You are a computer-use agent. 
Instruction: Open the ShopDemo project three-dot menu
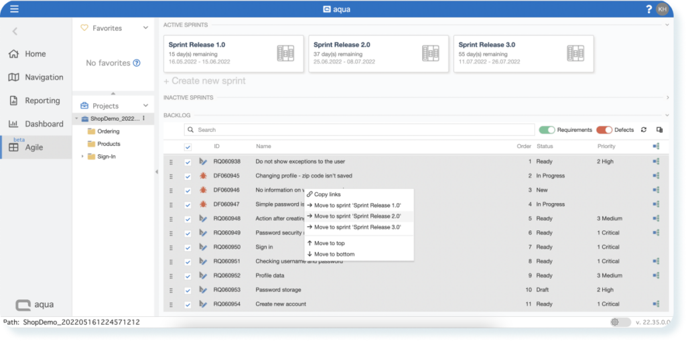pyautogui.click(x=144, y=119)
